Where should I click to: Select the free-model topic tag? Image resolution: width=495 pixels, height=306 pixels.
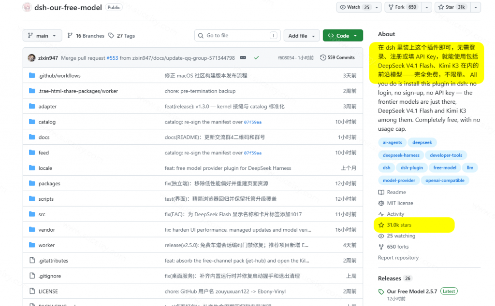445,167
